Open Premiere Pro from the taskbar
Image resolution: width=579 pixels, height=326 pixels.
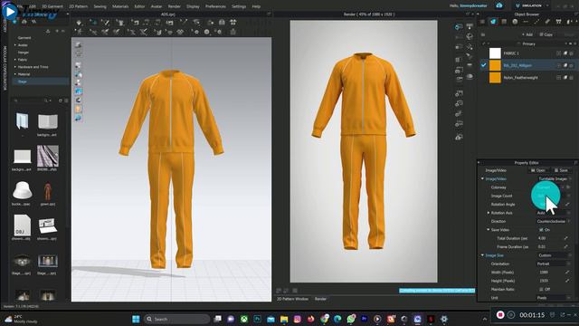pos(364,319)
